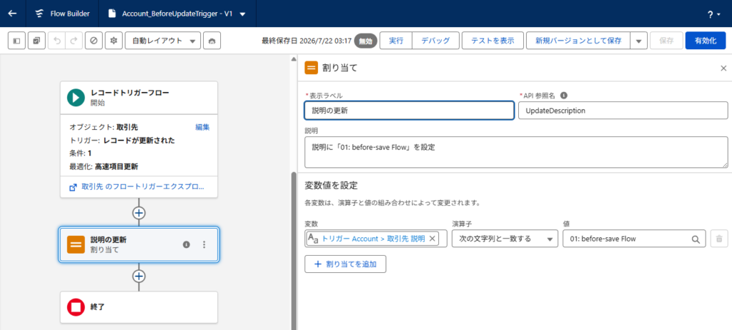This screenshot has height=330, width=732.
Task: Click the canvas vertical scrollbar
Action: 294,252
